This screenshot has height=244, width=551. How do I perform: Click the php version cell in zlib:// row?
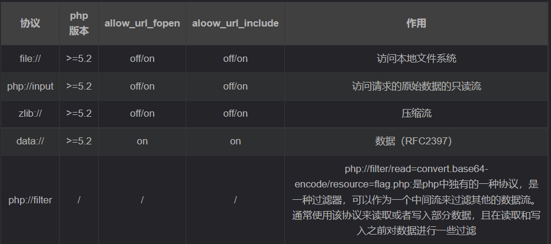pos(79,114)
